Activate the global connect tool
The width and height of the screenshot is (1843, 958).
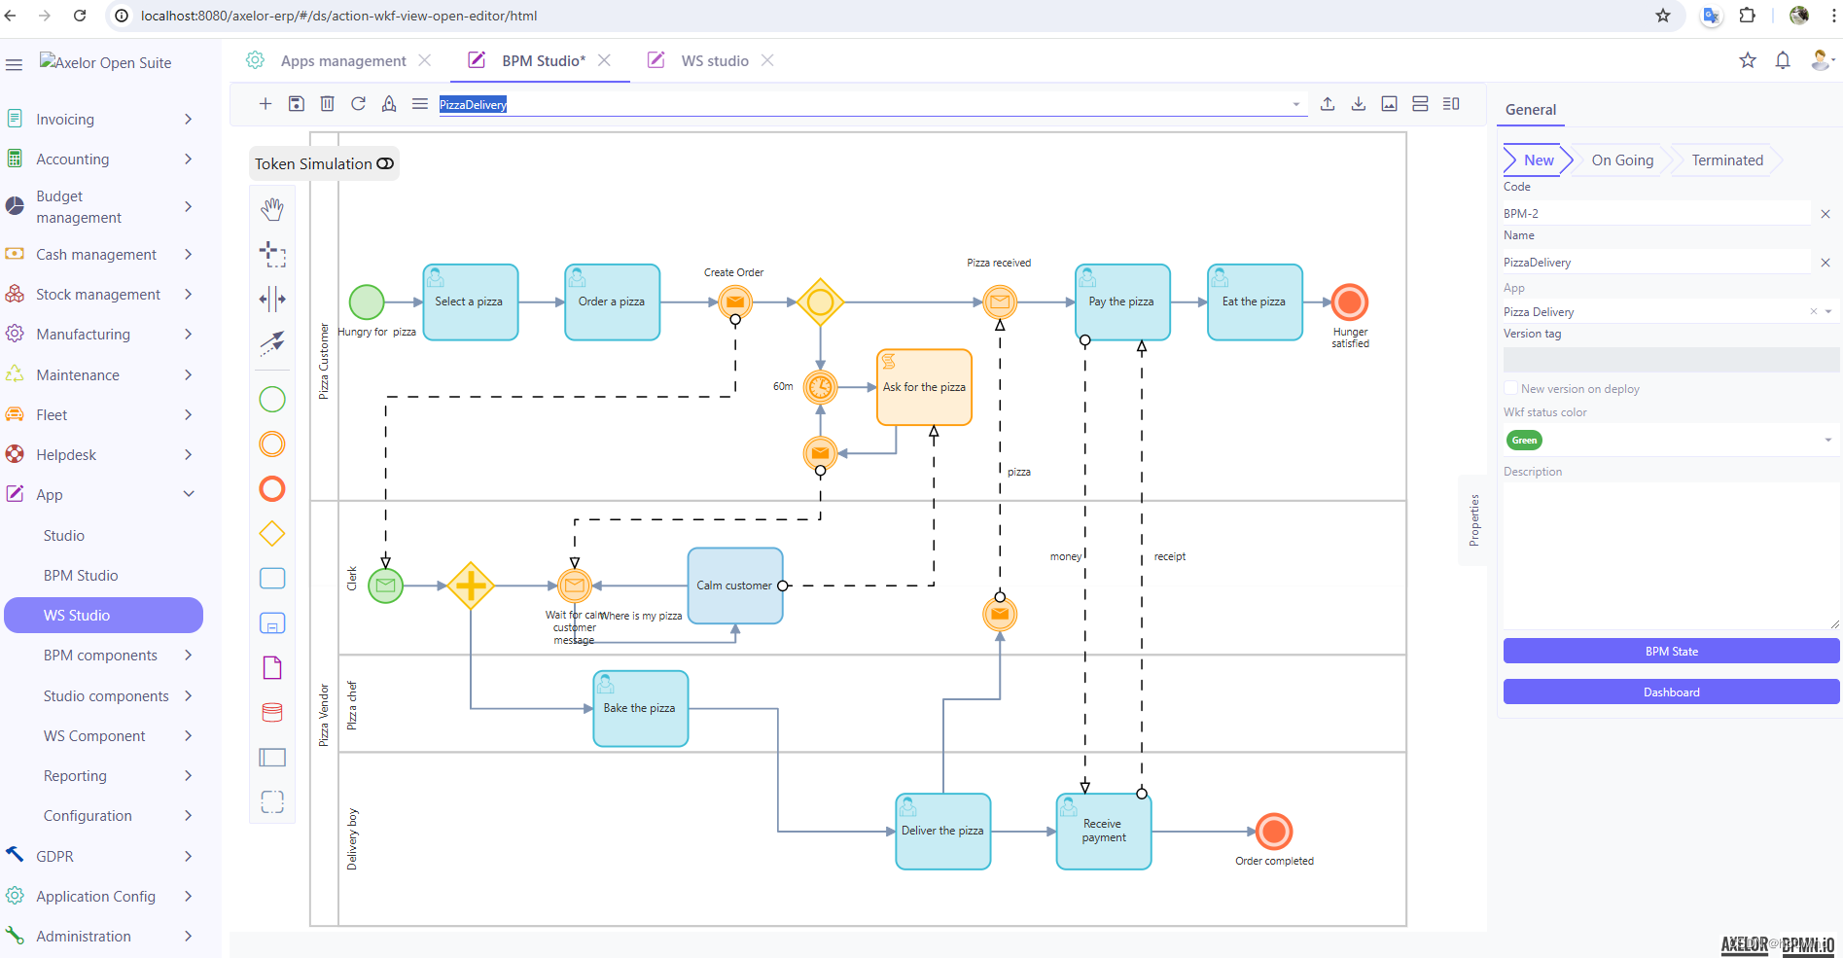pyautogui.click(x=272, y=342)
